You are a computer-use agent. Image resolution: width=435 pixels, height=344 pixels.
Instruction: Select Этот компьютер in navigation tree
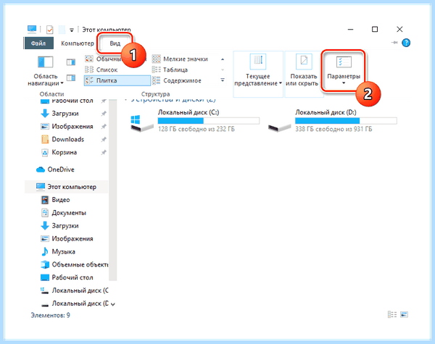66,187
